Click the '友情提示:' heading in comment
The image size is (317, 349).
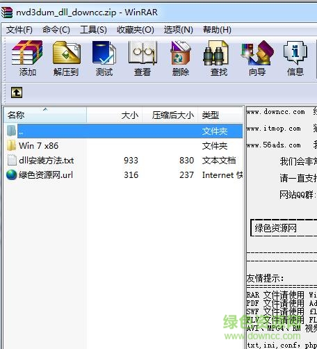tap(265, 278)
